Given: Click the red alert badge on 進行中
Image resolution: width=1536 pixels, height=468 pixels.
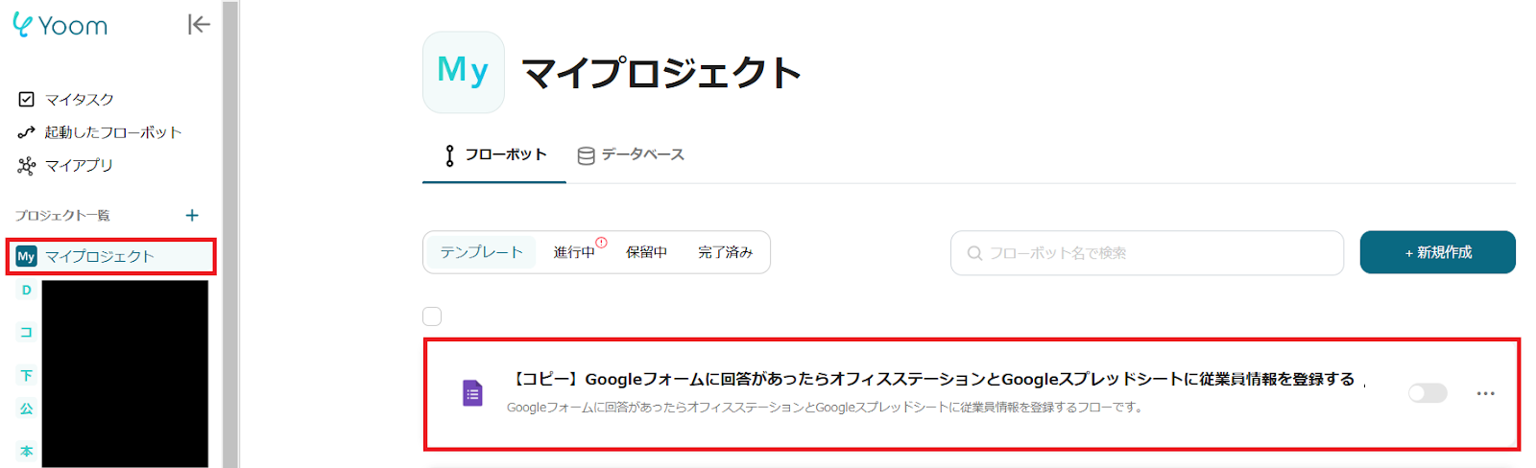Looking at the screenshot, I should 601,243.
